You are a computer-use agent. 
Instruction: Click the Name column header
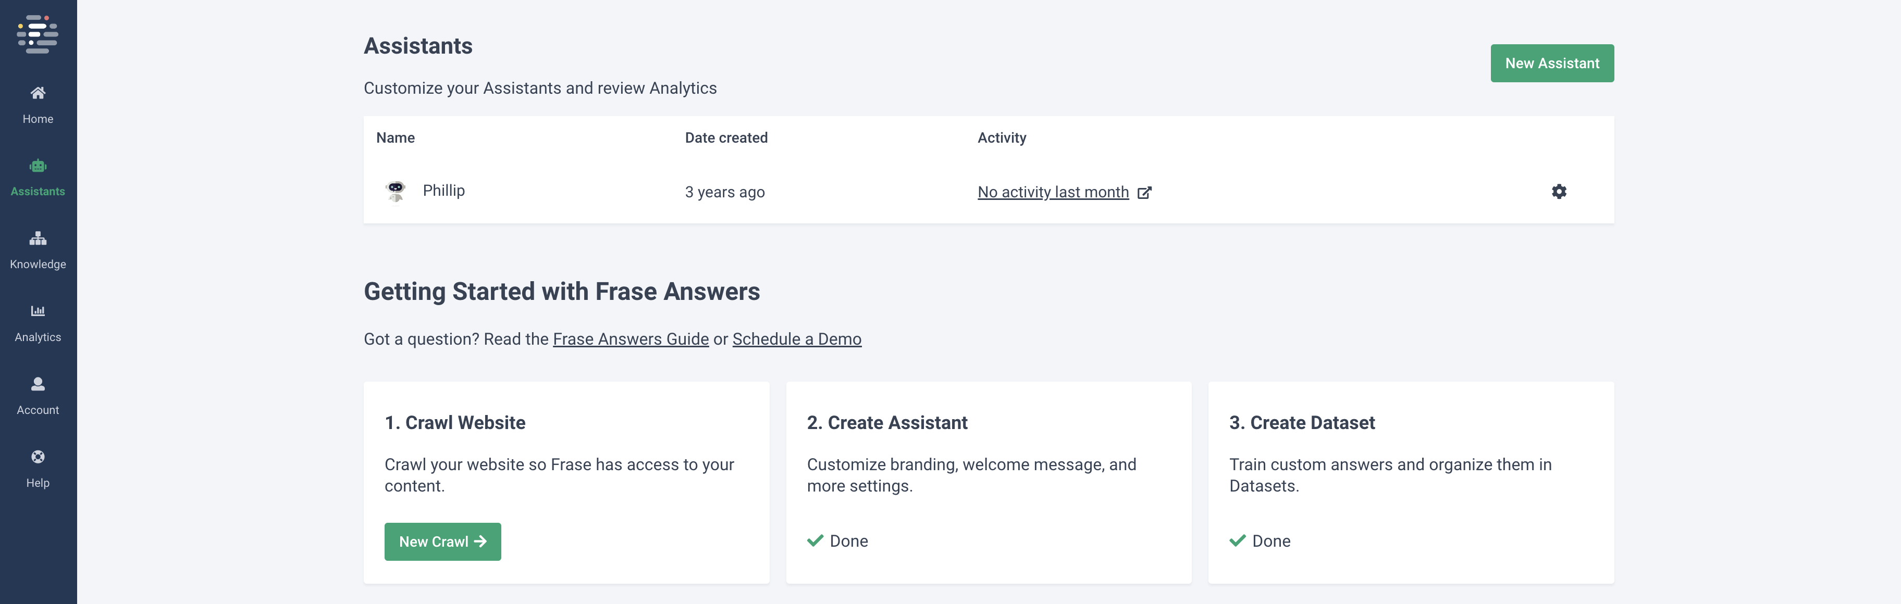(x=396, y=138)
